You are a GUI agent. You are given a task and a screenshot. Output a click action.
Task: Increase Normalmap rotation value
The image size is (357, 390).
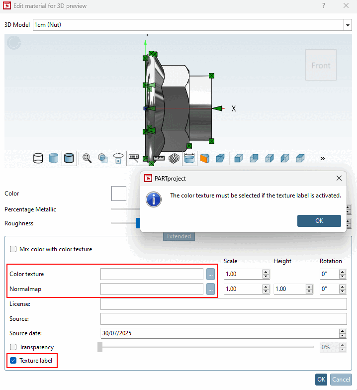coord(342,287)
